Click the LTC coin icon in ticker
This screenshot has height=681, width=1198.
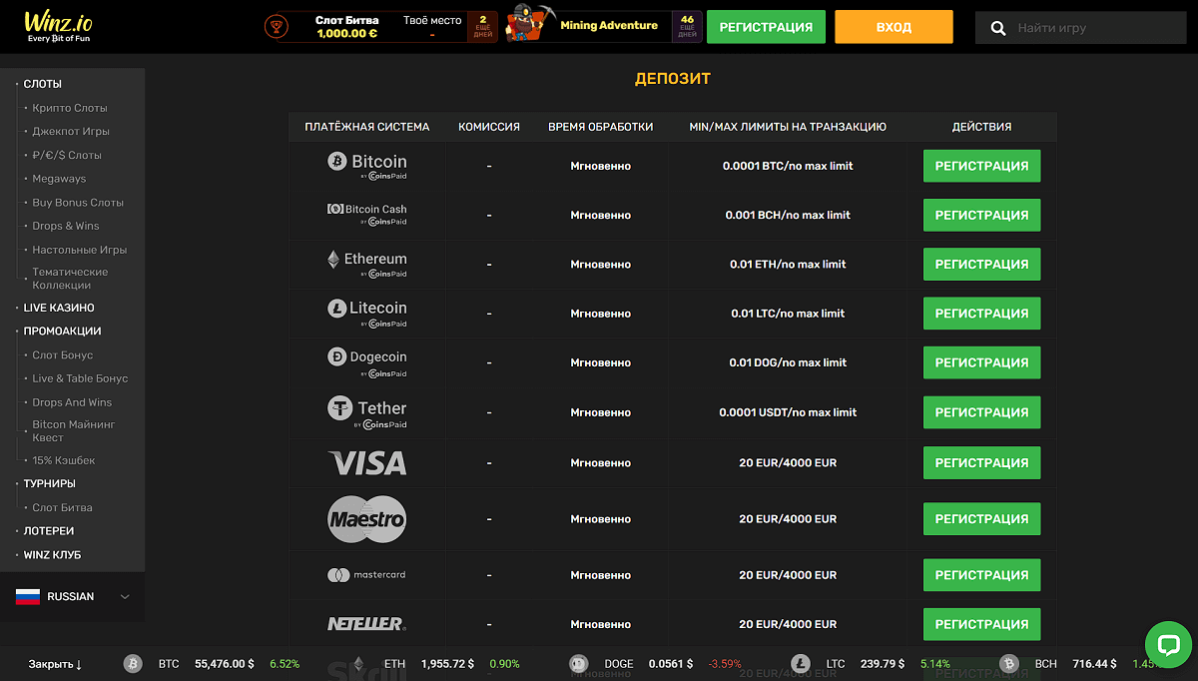click(x=801, y=664)
